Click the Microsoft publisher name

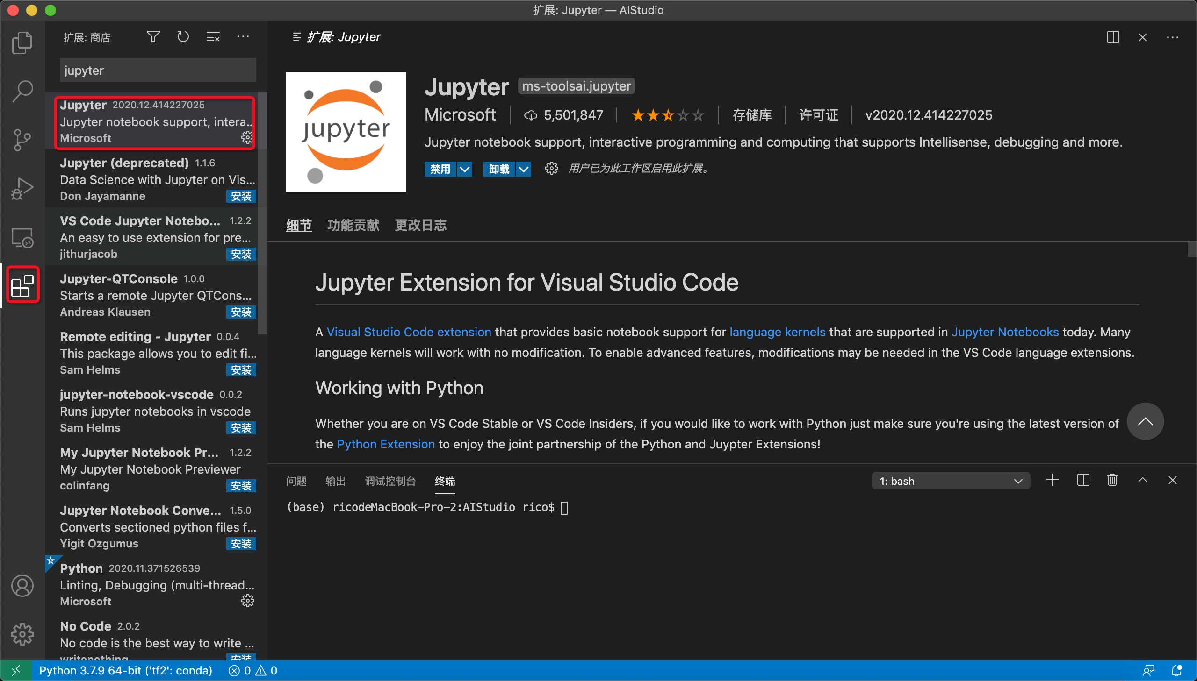click(460, 114)
